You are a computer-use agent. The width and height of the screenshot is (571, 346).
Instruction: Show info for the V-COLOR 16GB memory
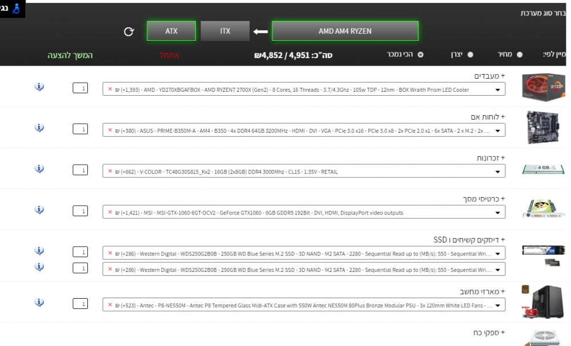39,169
